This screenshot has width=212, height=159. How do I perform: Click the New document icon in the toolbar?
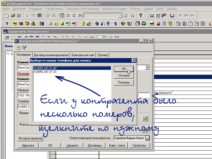7,16
